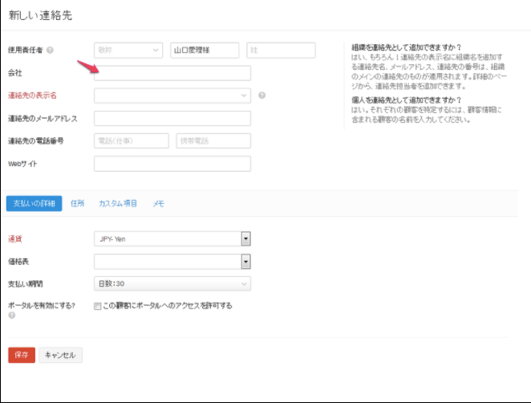Select the 支払いの詳細 tab
The height and width of the screenshot is (403, 531).
coord(34,204)
